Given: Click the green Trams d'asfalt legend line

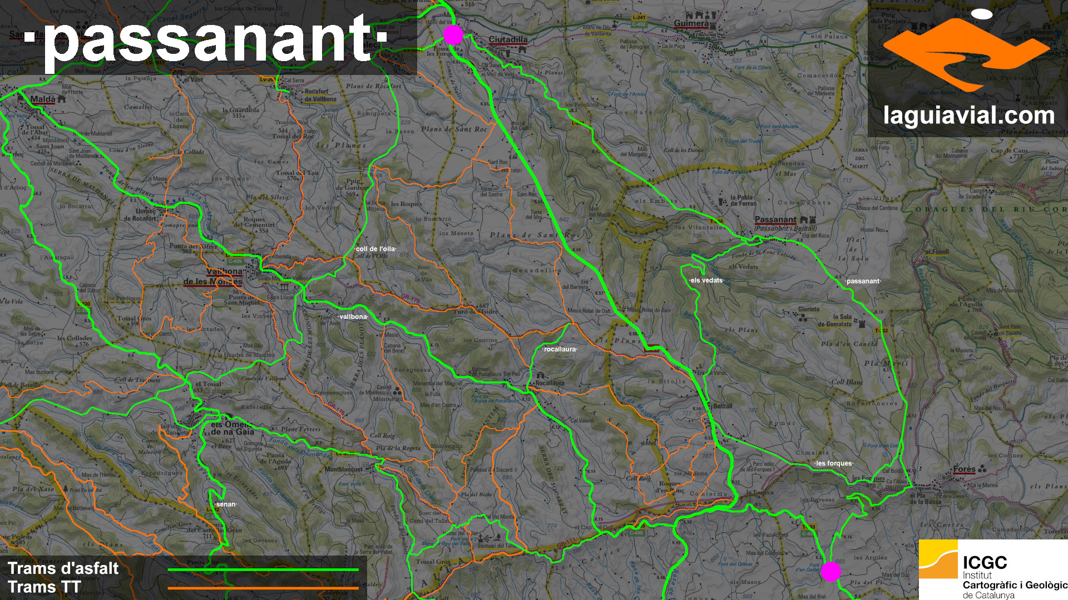Looking at the screenshot, I should coord(263,569).
